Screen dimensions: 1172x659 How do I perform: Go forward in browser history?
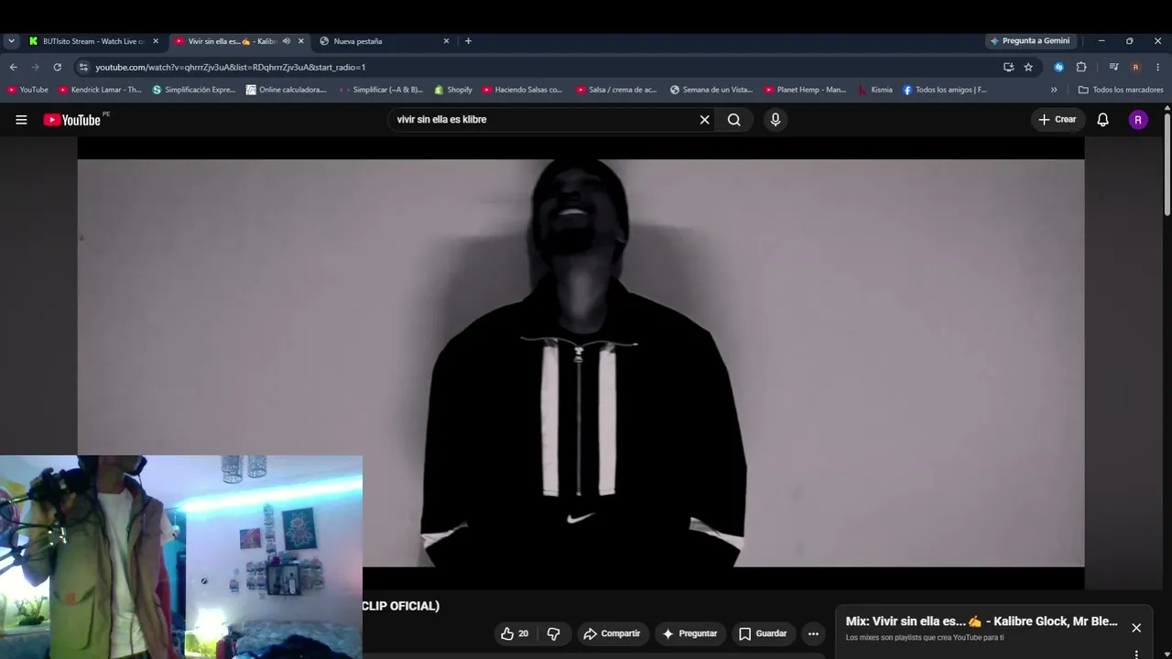point(35,67)
